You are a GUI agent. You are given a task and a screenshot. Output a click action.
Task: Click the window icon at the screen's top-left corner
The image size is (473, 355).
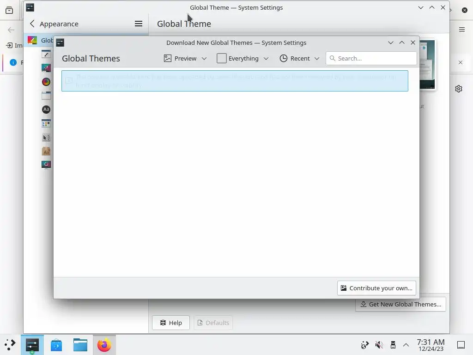[x=9, y=10]
